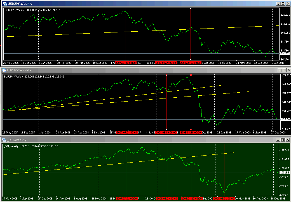Select the 2007.07.01 date marker on USDJPY timeline
This screenshot has height=202, width=291.
[x=126, y=63]
